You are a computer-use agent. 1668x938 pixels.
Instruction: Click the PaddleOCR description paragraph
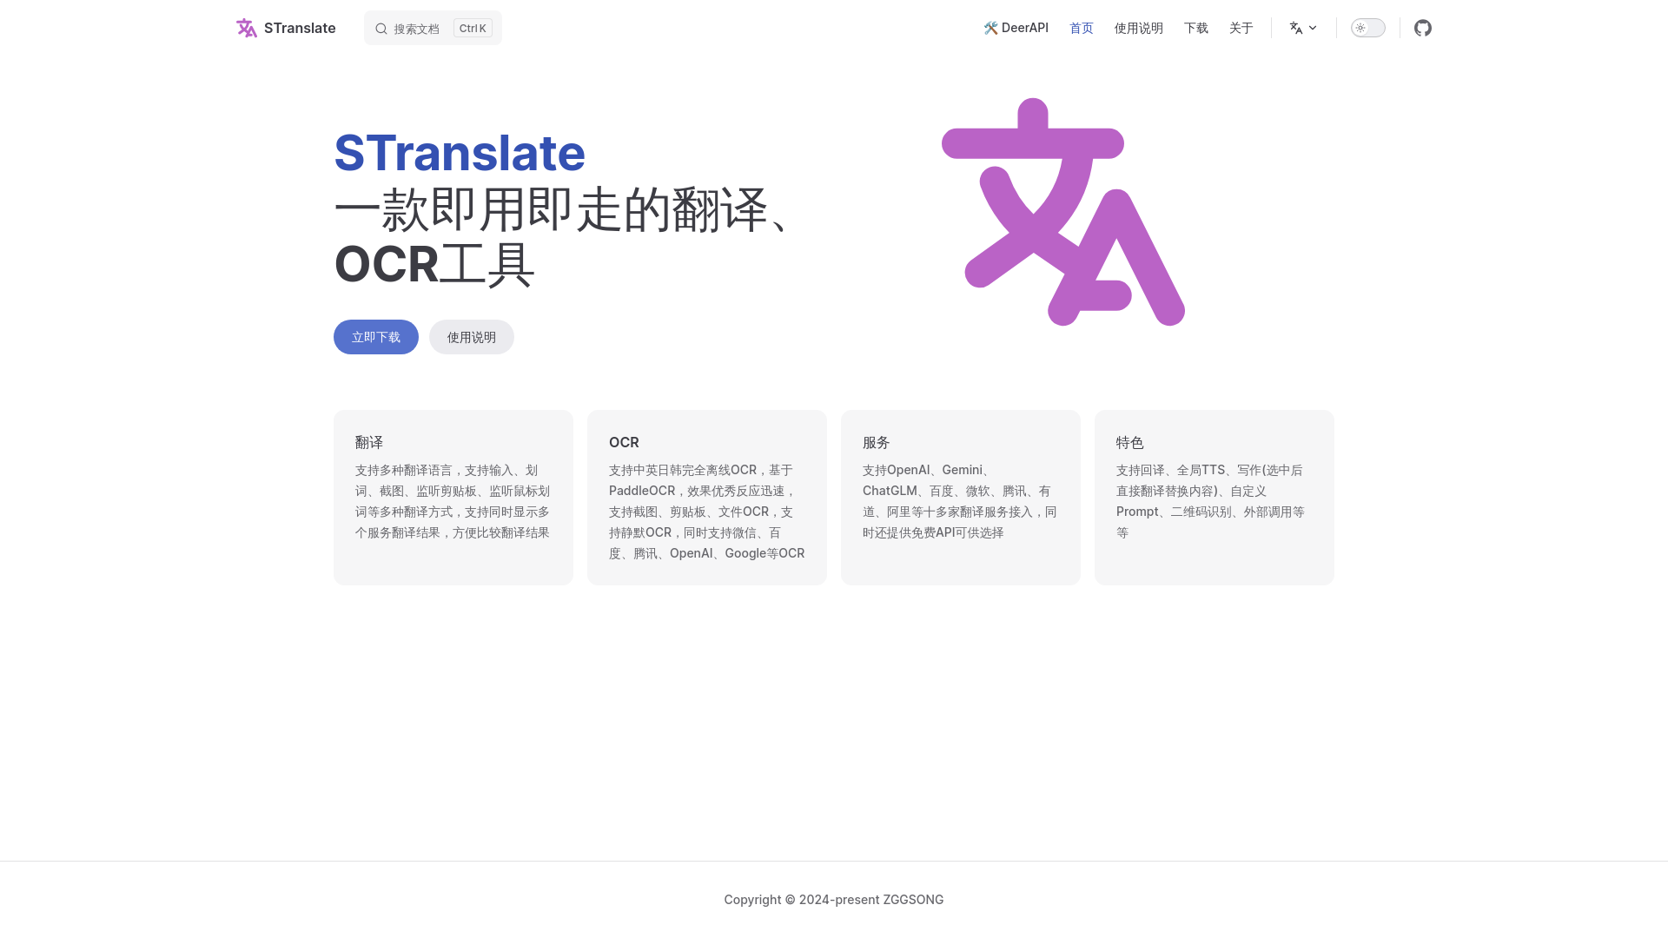(x=707, y=512)
